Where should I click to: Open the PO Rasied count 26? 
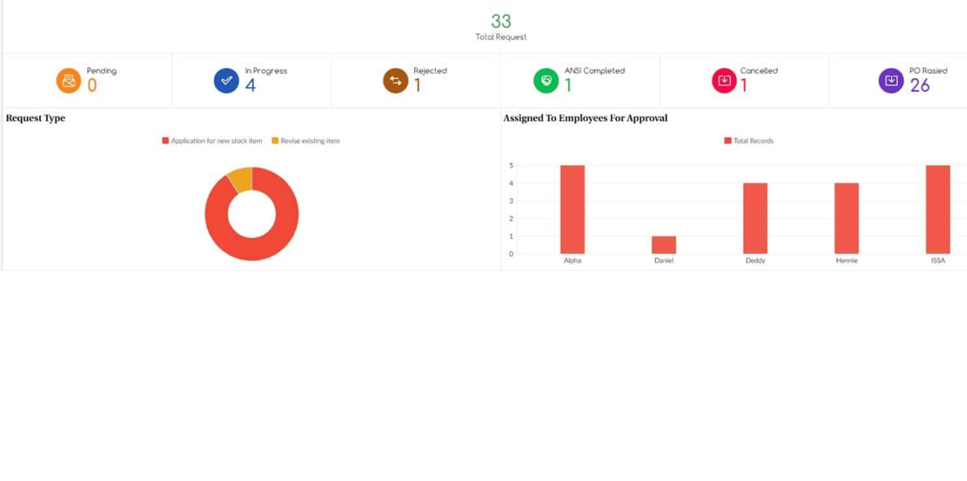click(920, 86)
